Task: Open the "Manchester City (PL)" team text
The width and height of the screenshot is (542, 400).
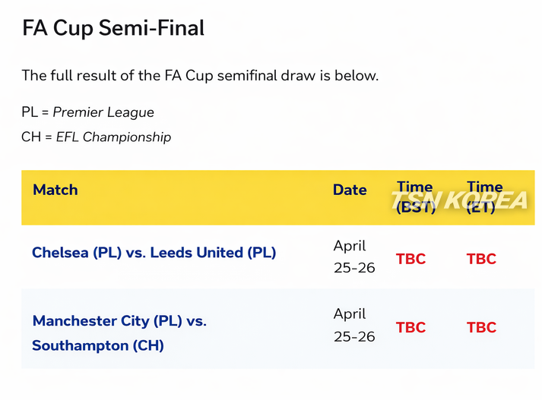Action: pos(107,321)
